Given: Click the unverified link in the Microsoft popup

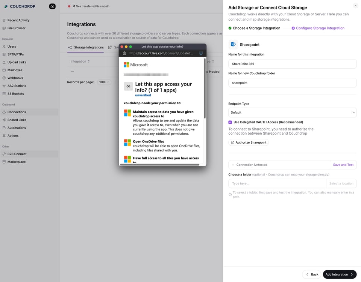Looking at the screenshot, I should [143, 95].
